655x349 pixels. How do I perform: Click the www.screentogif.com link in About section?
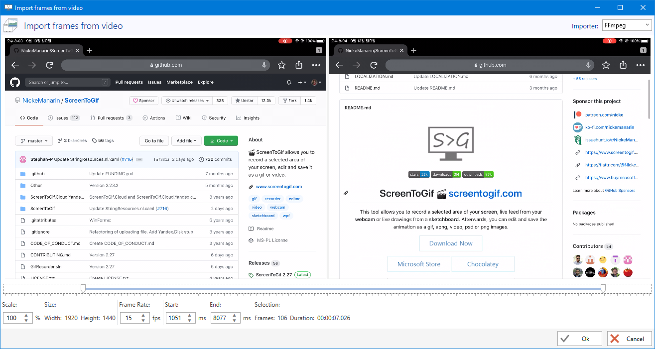pos(279,187)
